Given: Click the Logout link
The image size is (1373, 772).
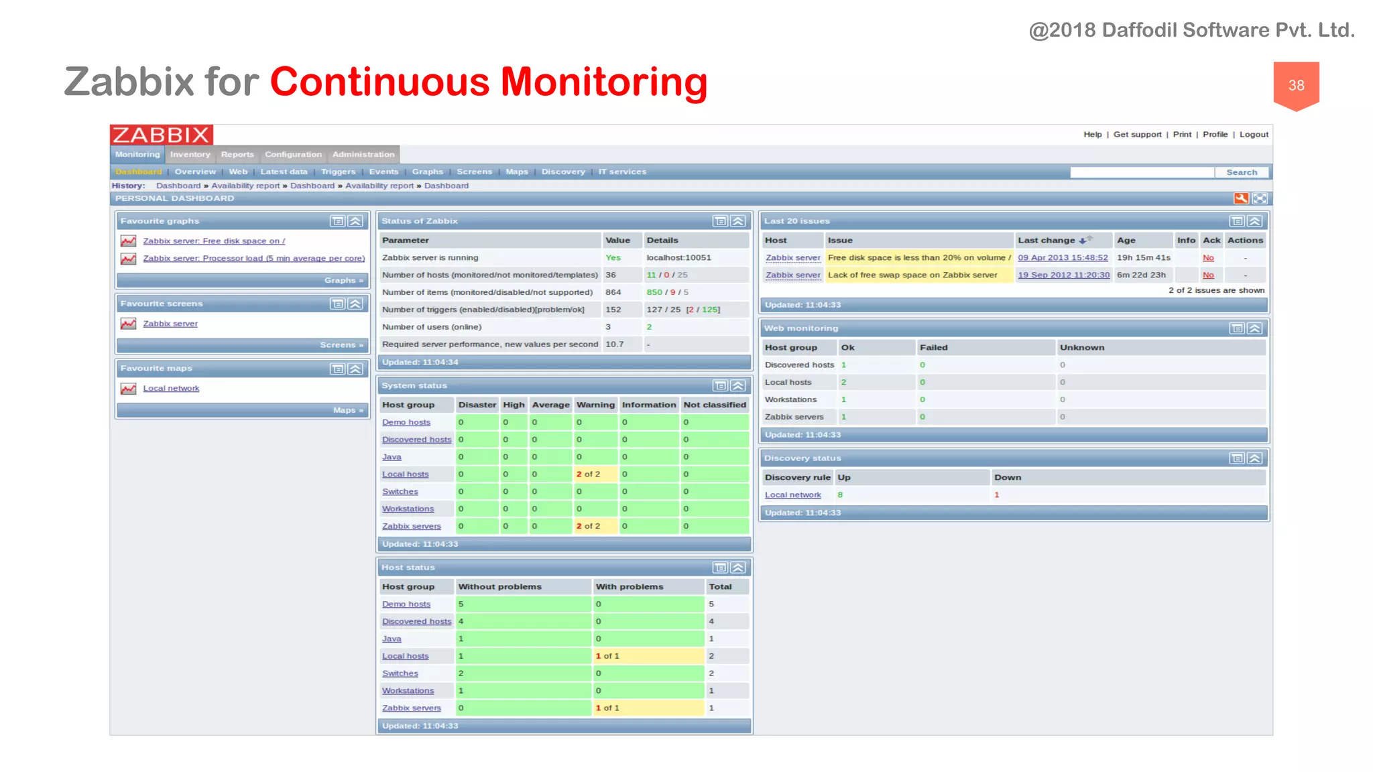Looking at the screenshot, I should (1254, 135).
